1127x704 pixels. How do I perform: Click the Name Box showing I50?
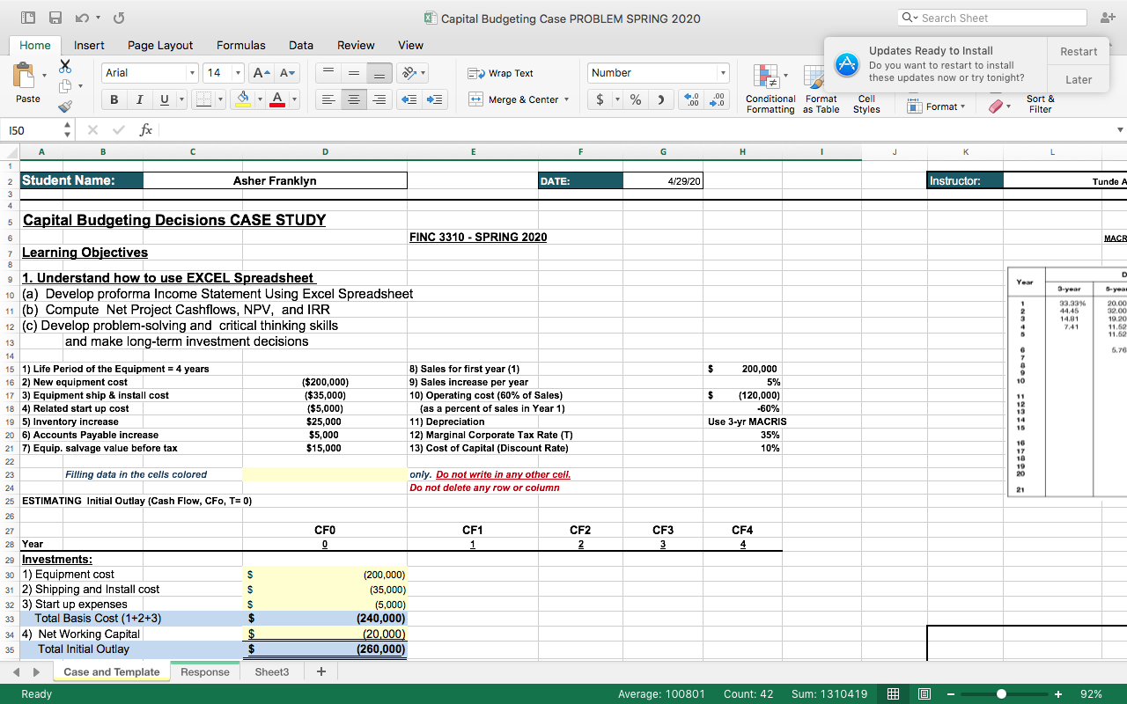pos(33,130)
